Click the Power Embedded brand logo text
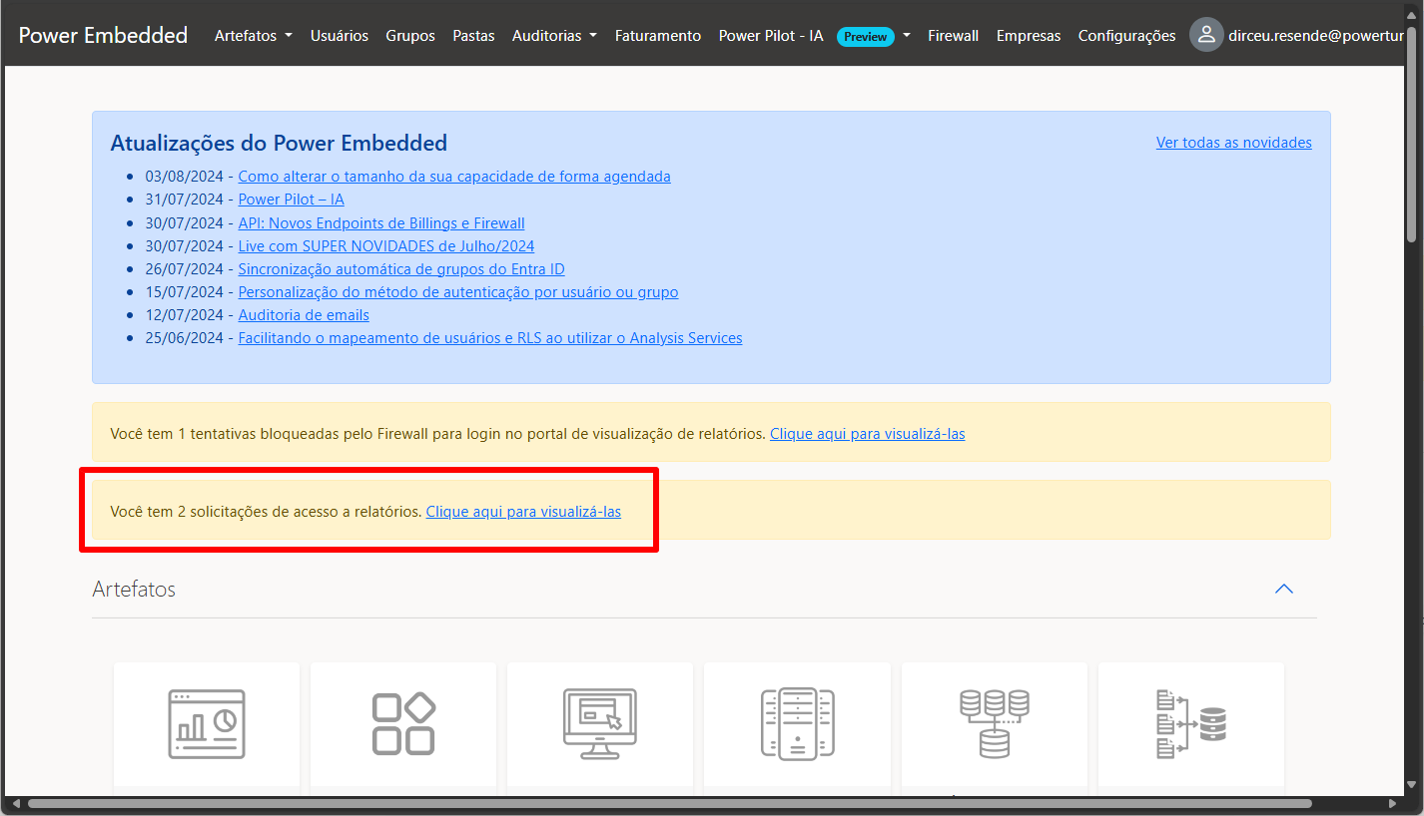The image size is (1424, 816). click(103, 35)
